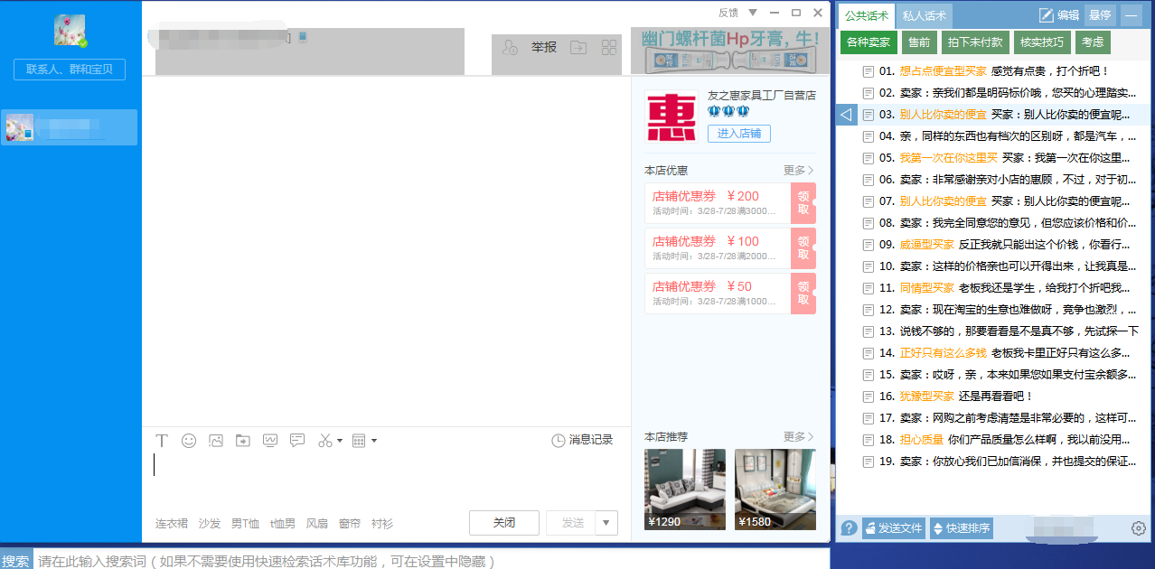Click 快速排序 button
This screenshot has height=569, width=1155.
(961, 528)
